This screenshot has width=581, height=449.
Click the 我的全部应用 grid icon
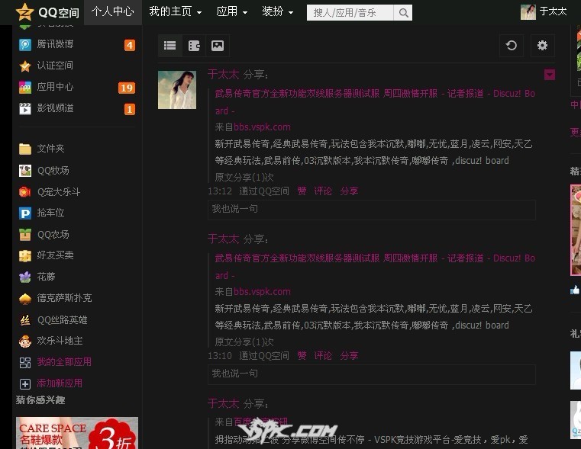click(25, 362)
